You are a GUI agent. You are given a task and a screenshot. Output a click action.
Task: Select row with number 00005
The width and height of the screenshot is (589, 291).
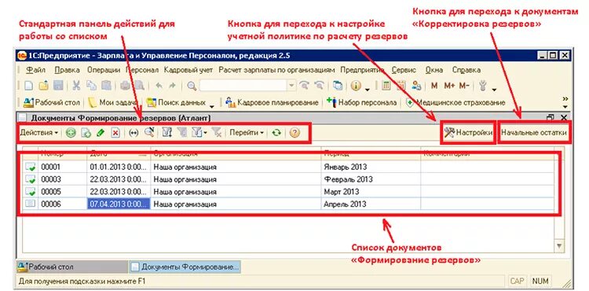tap(288, 192)
